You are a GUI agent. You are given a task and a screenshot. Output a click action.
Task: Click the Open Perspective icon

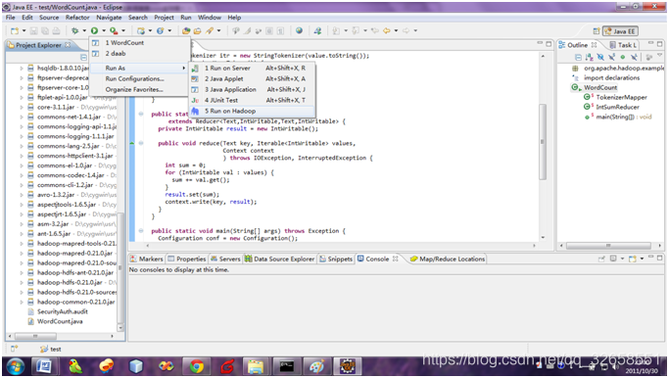pyautogui.click(x=597, y=31)
